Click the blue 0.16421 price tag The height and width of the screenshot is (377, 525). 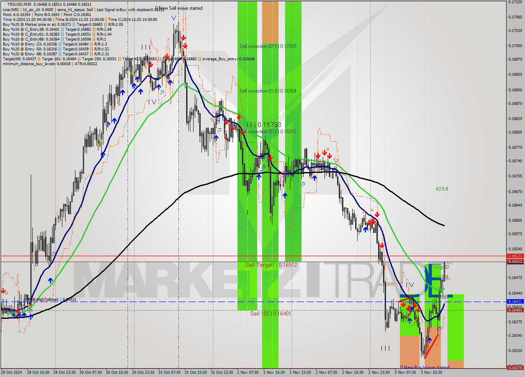pos(515,301)
